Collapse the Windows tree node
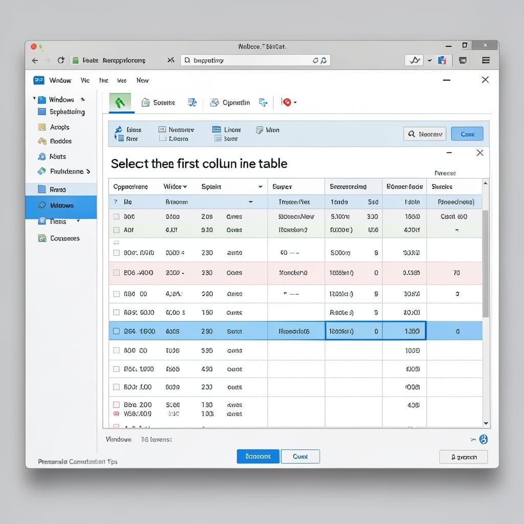The width and height of the screenshot is (524, 524). tap(34, 98)
